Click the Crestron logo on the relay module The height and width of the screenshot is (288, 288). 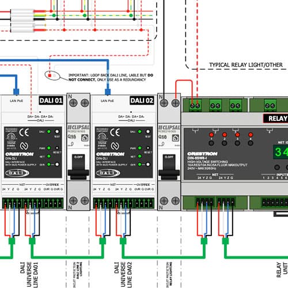tap(202, 154)
